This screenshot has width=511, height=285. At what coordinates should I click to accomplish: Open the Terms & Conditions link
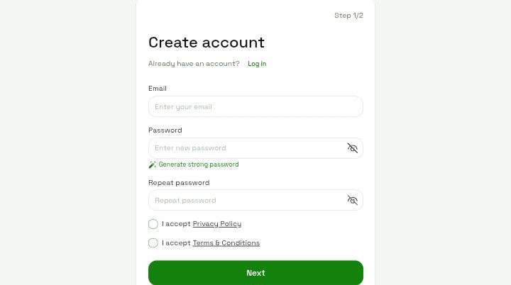[226, 243]
